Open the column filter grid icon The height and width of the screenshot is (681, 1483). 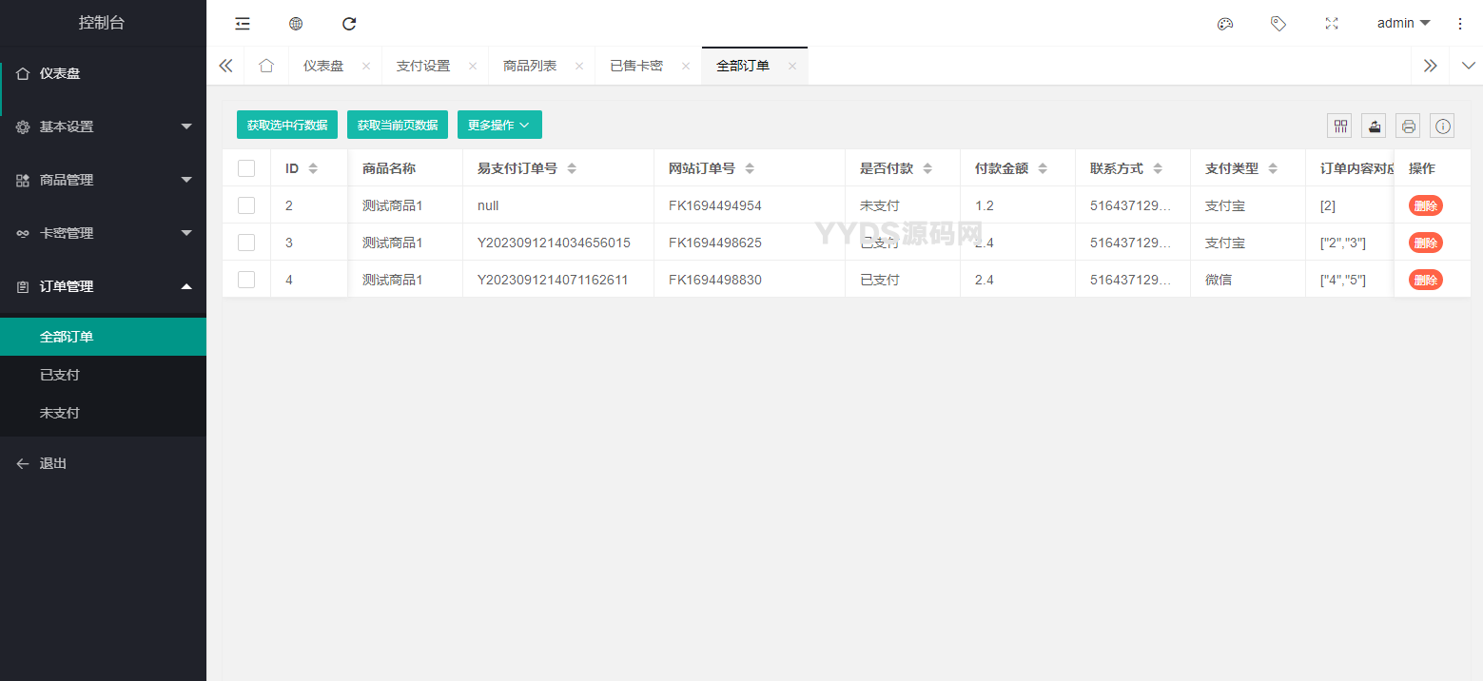point(1341,126)
